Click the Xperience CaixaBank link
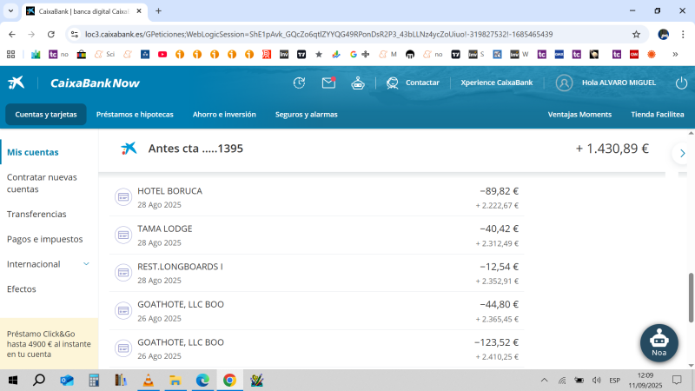Screen dimensions: 695x391 click(496, 83)
